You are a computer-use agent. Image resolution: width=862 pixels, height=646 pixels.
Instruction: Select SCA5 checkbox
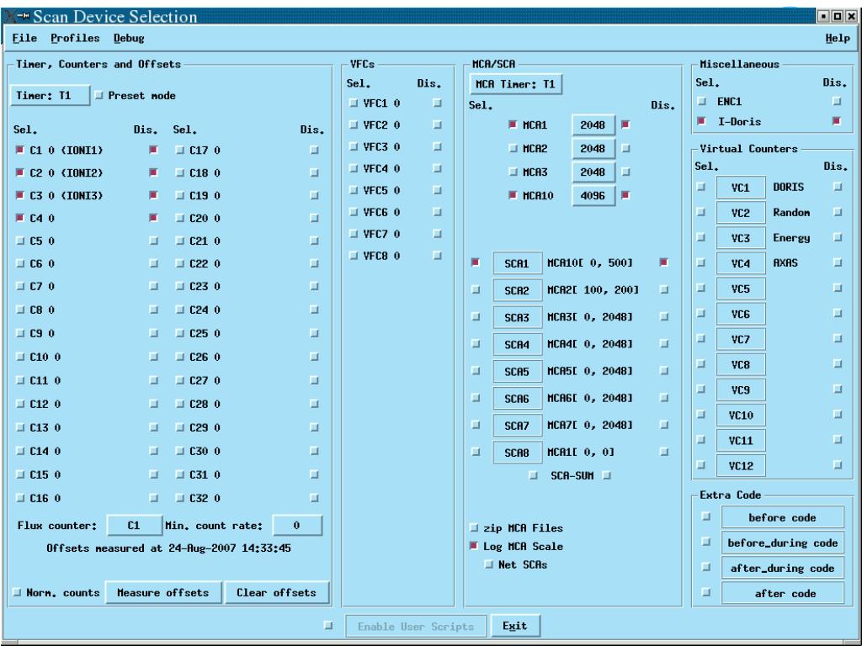(x=476, y=371)
